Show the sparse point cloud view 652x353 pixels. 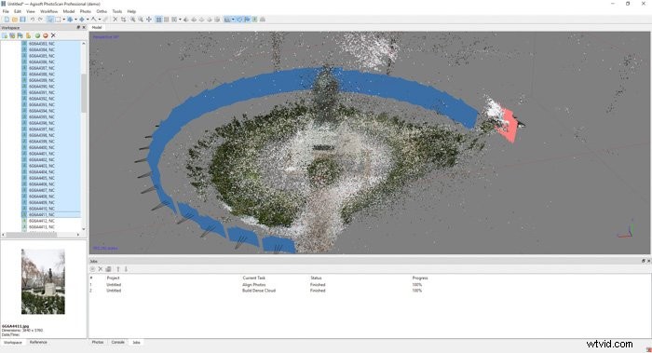coord(158,20)
